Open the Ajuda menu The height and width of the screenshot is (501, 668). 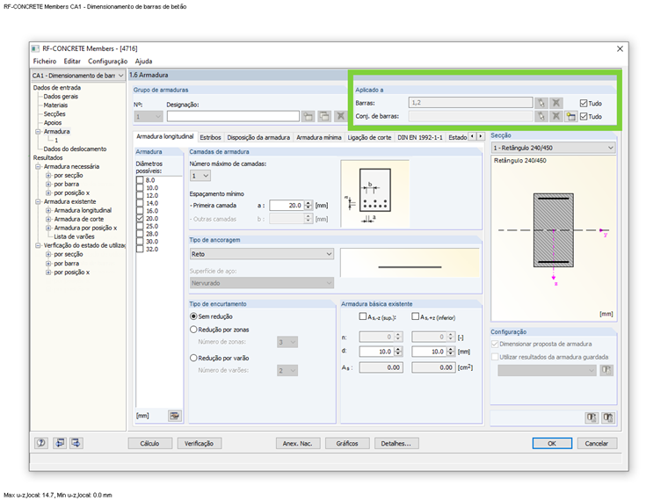(x=143, y=62)
